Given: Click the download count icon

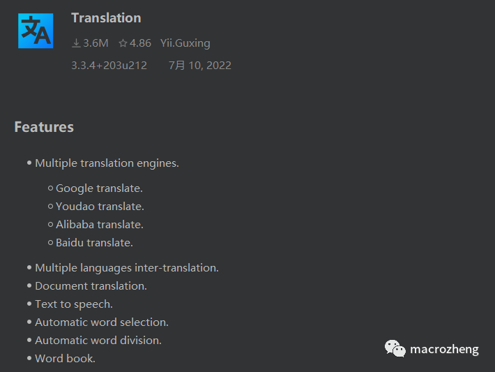Looking at the screenshot, I should [x=76, y=43].
